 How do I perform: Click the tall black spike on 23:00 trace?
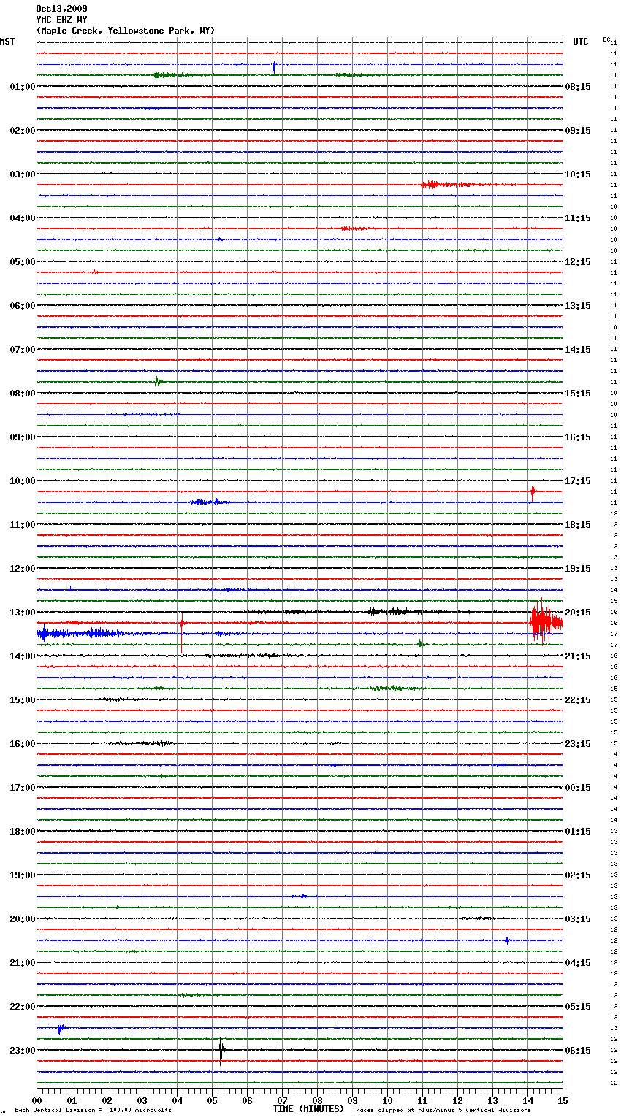point(221,1051)
